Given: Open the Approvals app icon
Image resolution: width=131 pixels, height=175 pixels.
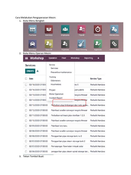Looking at the screenshot, I should click(x=98, y=44).
